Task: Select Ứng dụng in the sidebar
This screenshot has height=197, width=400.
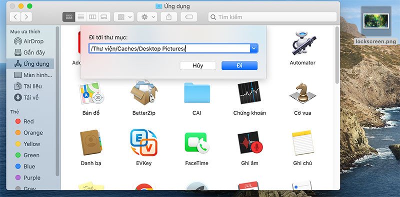Action: (30, 64)
